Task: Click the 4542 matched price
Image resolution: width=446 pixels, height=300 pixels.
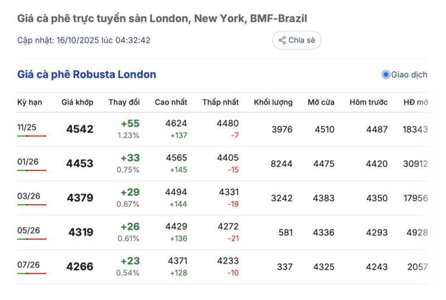Action: coord(80,130)
